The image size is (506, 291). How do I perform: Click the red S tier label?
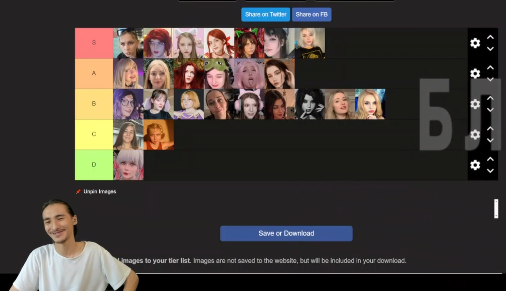point(94,43)
